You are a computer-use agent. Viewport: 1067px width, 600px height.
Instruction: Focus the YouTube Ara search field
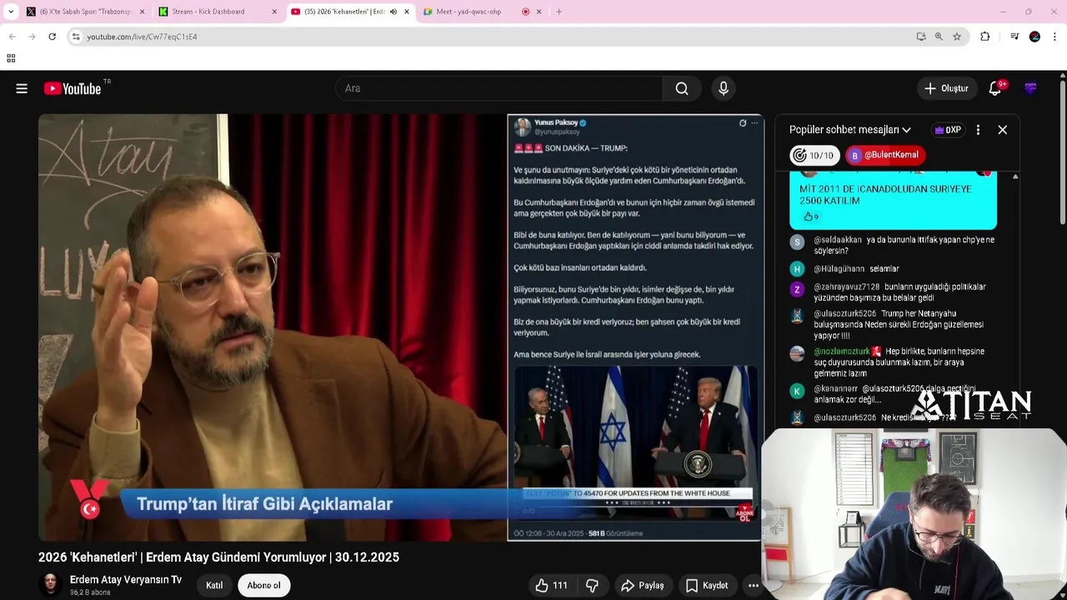click(x=498, y=88)
